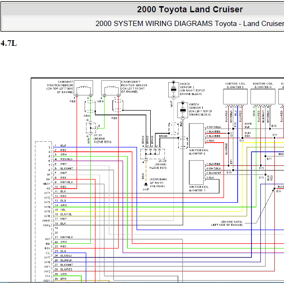
Task: Click the 'IGNITION COIL & IGNITER 4' label
Action: (x=263, y=86)
